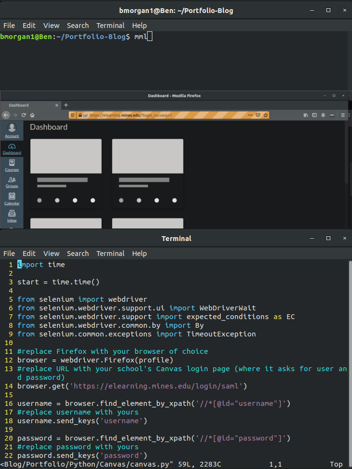The width and height of the screenshot is (352, 469).
Task: Open Edit menu in lower Terminal window
Action: 29,254
